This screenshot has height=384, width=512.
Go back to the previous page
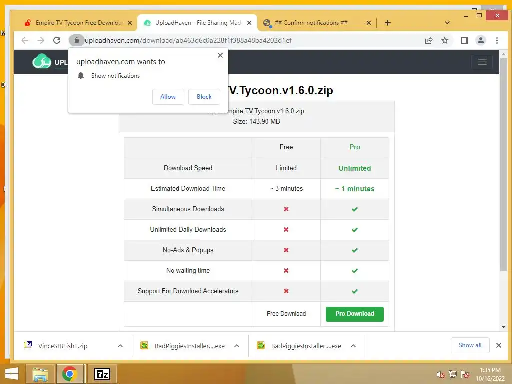[25, 40]
